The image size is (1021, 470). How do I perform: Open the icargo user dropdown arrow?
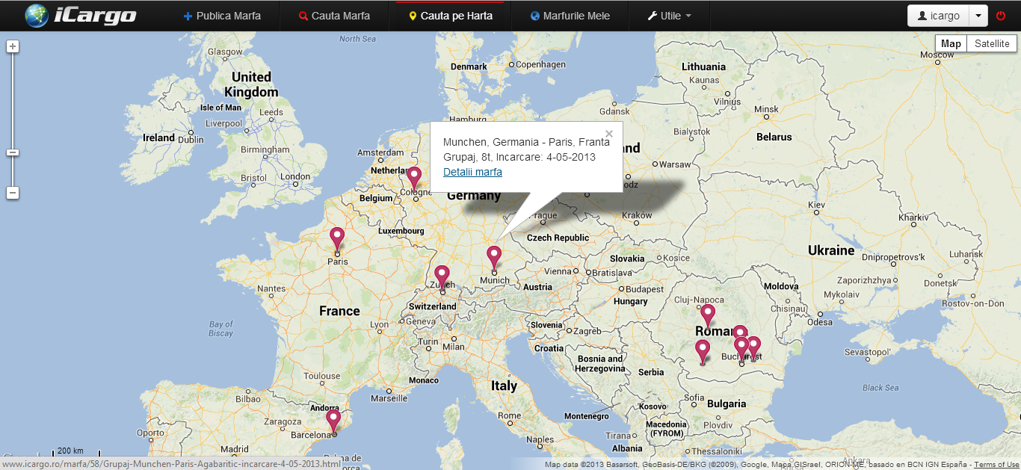(x=978, y=16)
